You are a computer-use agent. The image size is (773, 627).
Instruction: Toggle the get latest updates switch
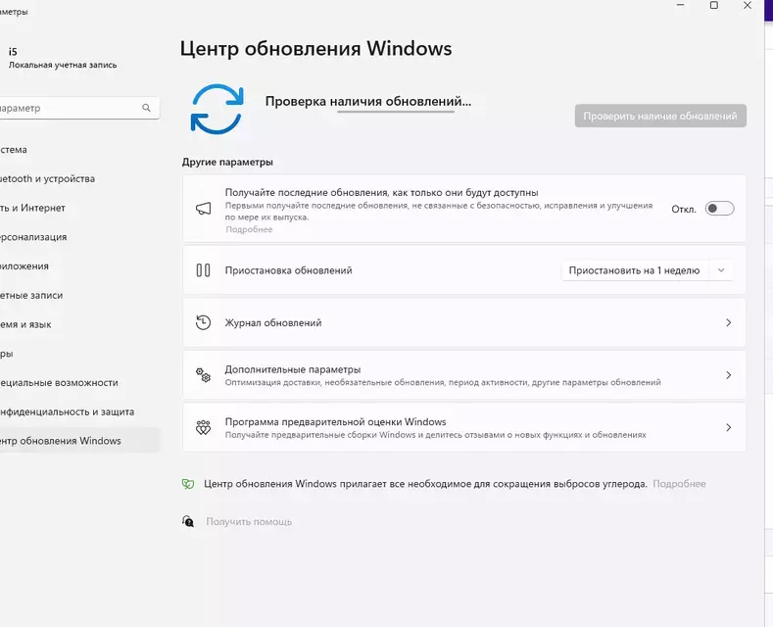(x=719, y=209)
